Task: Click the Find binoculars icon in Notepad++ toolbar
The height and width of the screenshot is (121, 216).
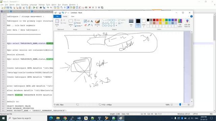Action: coord(40,7)
